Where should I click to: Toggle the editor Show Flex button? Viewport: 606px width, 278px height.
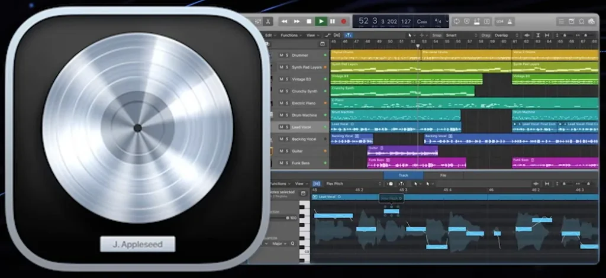coord(317,184)
